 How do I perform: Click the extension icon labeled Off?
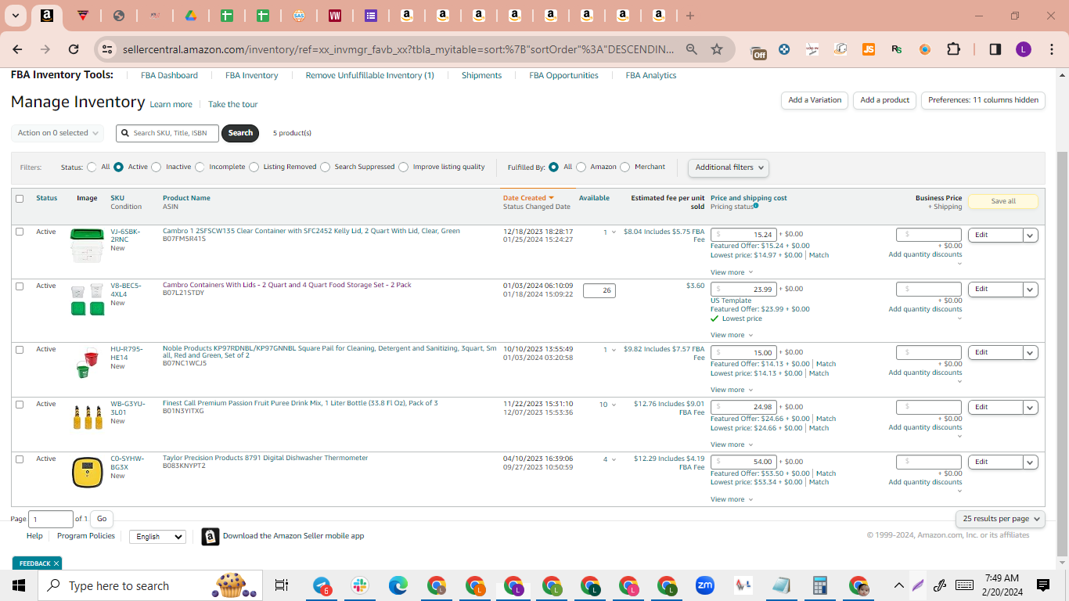(x=758, y=51)
